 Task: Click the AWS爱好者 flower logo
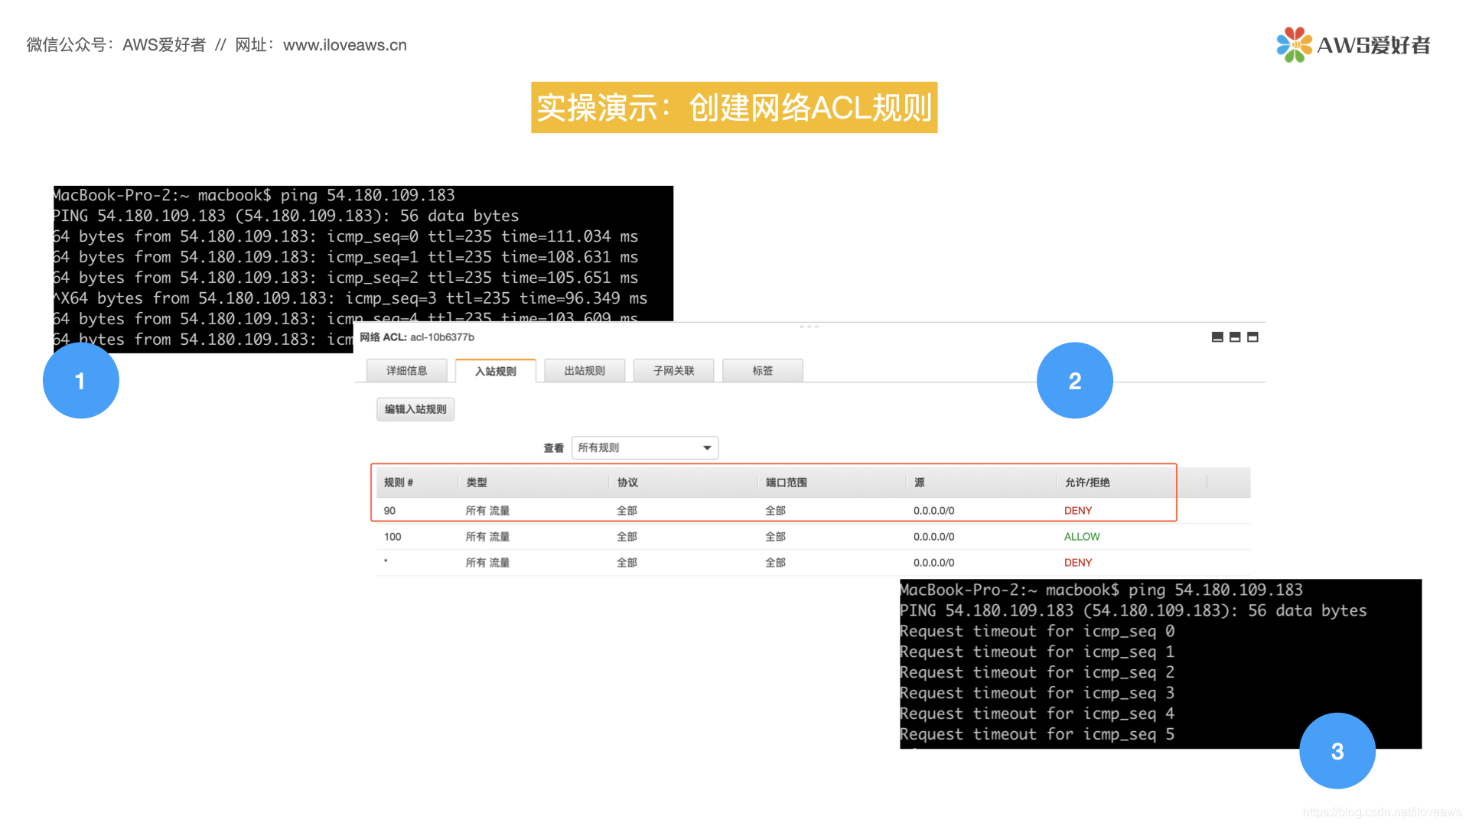pos(1294,44)
